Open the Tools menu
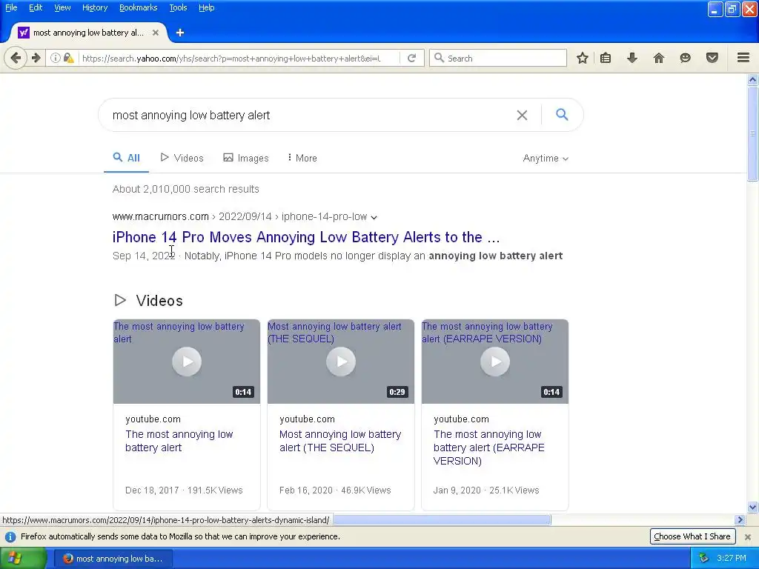The height and width of the screenshot is (569, 759). [x=178, y=7]
